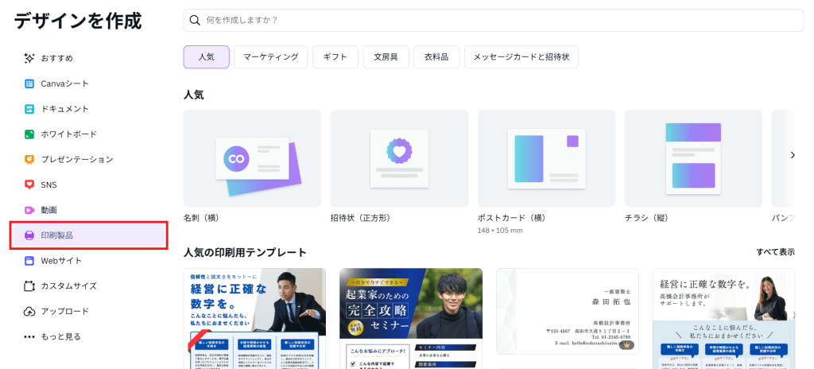Click the プレゼンテーション orange icon
Screen dimensions: 814x369
pos(29,160)
